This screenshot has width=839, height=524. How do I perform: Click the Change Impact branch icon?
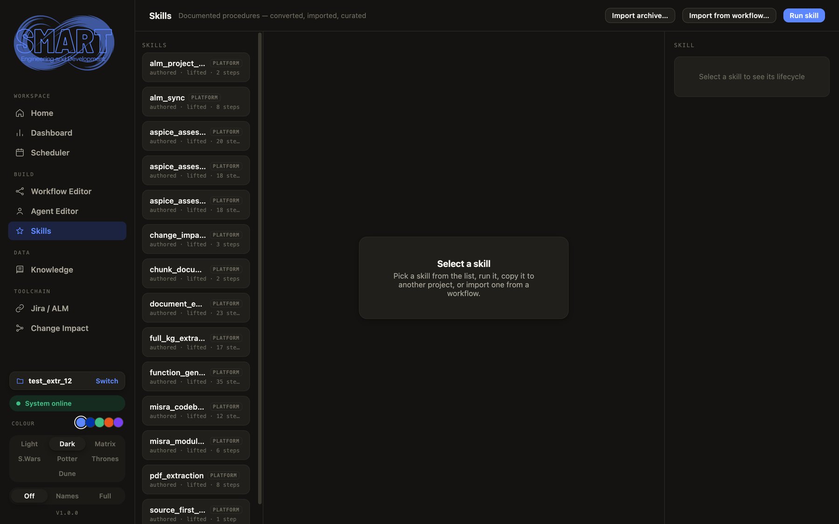[20, 328]
